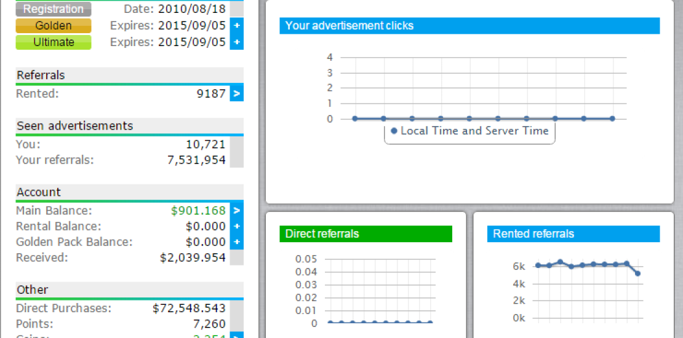Click the gray Registration badge

[x=54, y=9]
